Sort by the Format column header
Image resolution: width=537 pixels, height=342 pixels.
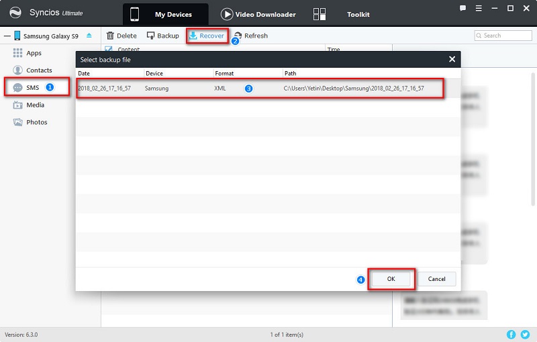pos(248,73)
